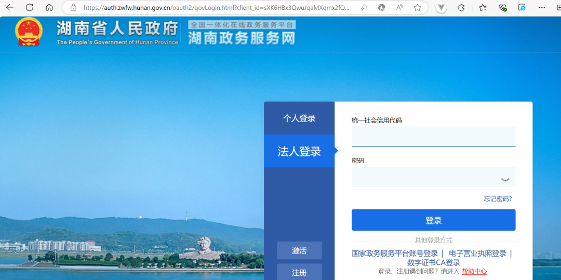Add page to favorites star icon
This screenshot has height=280, width=561.
coord(417,8)
